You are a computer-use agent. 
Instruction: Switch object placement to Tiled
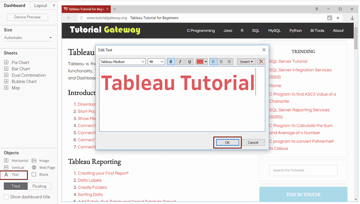coord(15,186)
